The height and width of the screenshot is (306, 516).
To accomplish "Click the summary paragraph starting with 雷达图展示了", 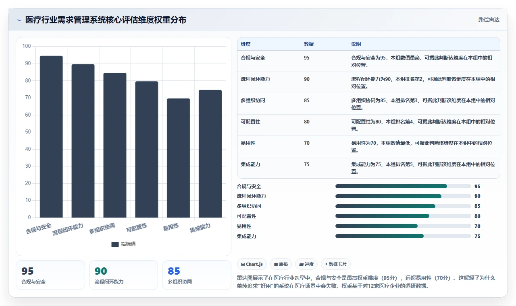I will pyautogui.click(x=366, y=282).
